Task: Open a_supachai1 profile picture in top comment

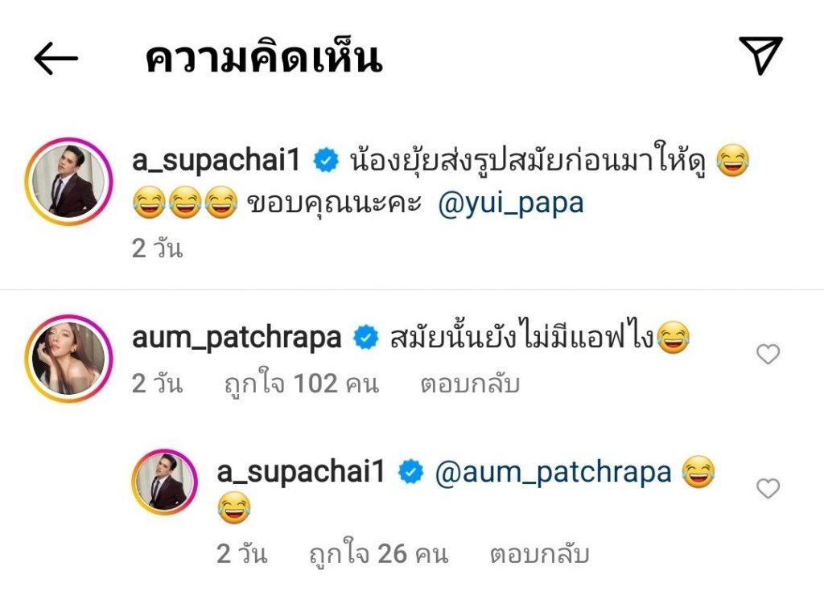Action: point(68,182)
